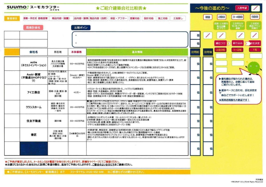This screenshot has width=266, height=187.
Task: Click the arrow after 順位つけ
Action: [x=229, y=43]
